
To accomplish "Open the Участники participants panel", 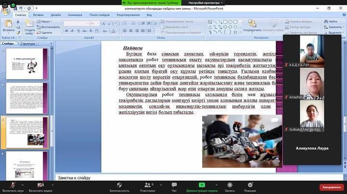I will pyautogui.click(x=147, y=186).
